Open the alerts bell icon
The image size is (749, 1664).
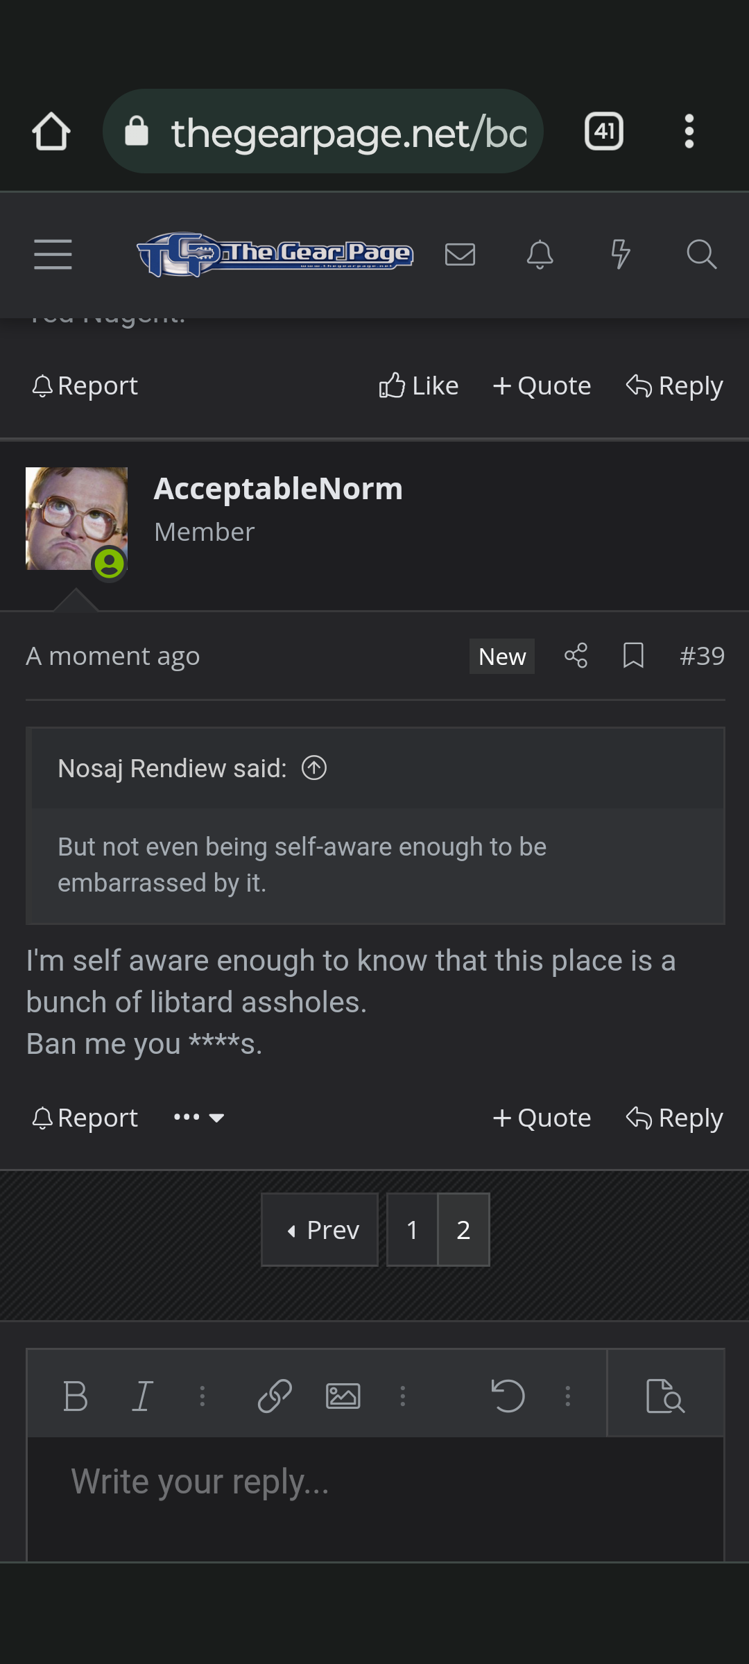[540, 254]
